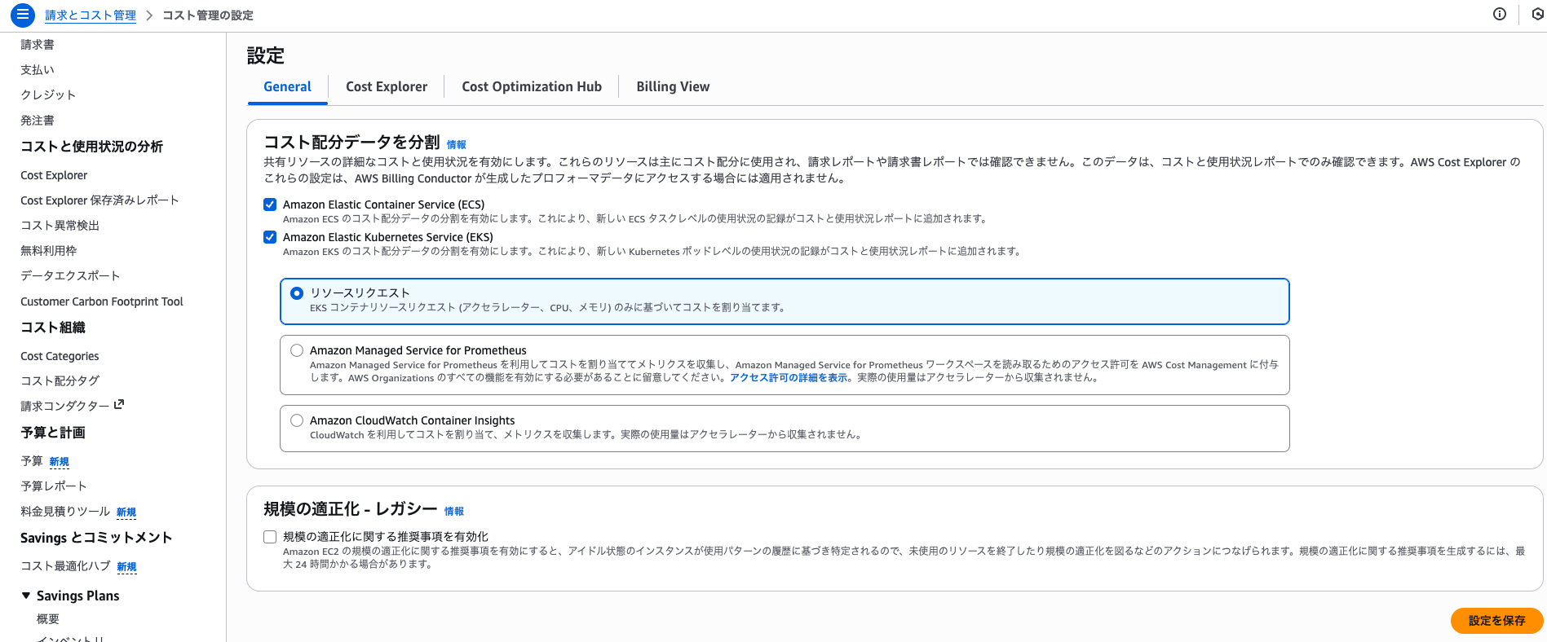Select the リソースリクエスト radio option

point(297,293)
